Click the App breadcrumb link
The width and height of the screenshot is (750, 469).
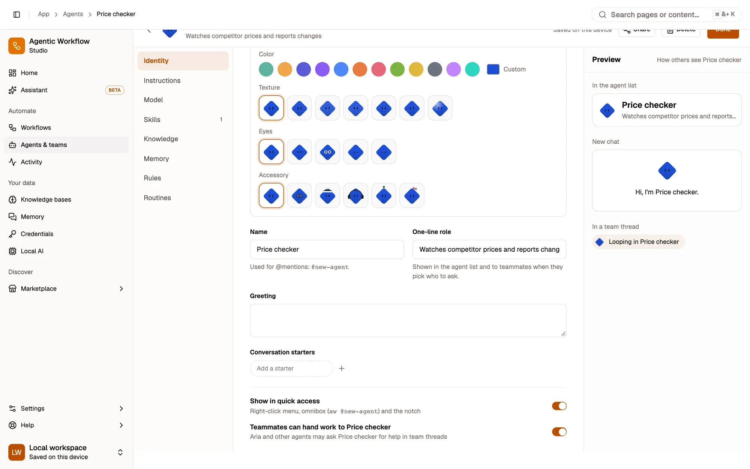pyautogui.click(x=43, y=14)
